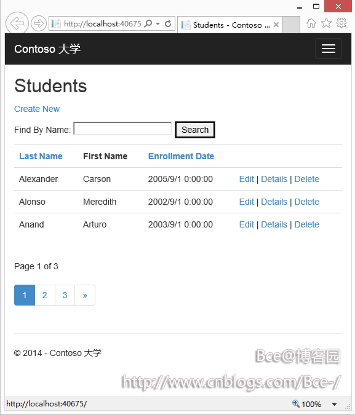355x415 pixels.
Task: Click the browser forward arrow button
Action: tap(39, 23)
